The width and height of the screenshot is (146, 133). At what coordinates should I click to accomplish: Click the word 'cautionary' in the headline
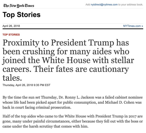109,69
